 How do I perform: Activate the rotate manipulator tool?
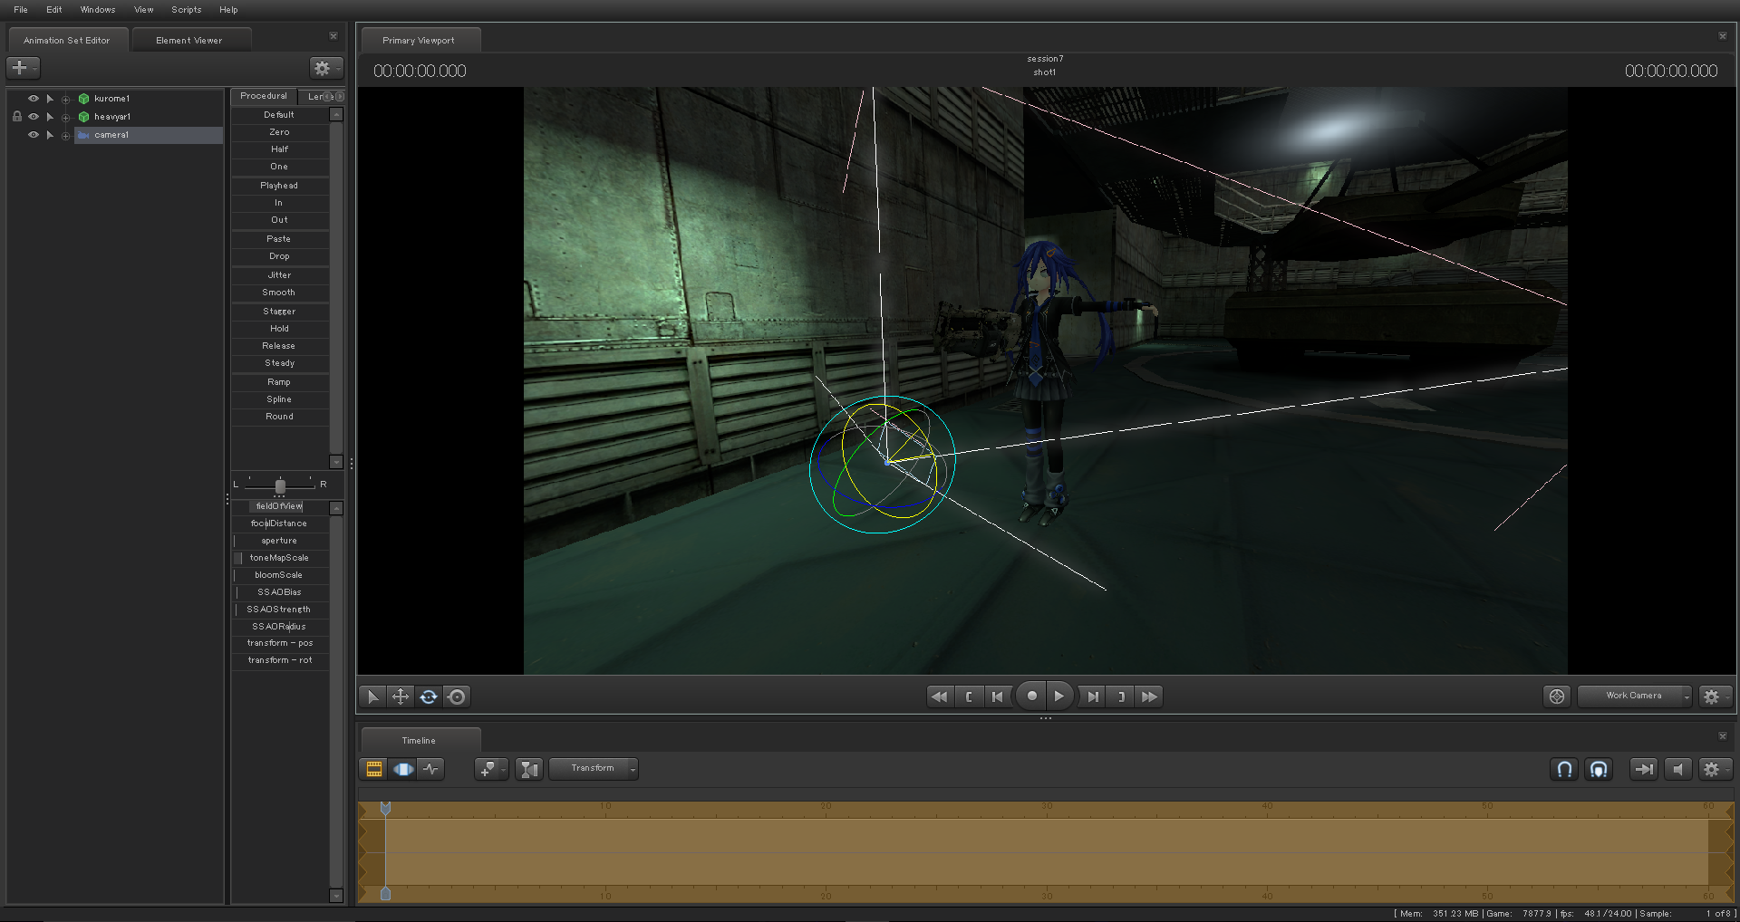coord(429,696)
